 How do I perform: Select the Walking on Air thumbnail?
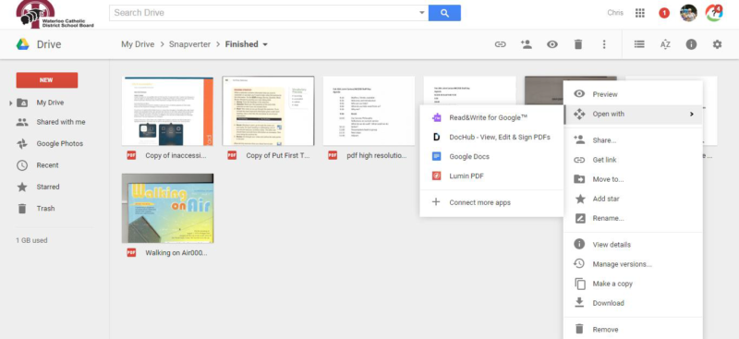[x=167, y=208]
